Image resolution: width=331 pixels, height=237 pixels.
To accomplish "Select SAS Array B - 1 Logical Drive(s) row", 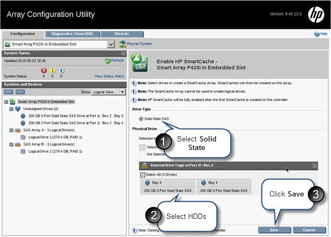I will tap(49, 145).
